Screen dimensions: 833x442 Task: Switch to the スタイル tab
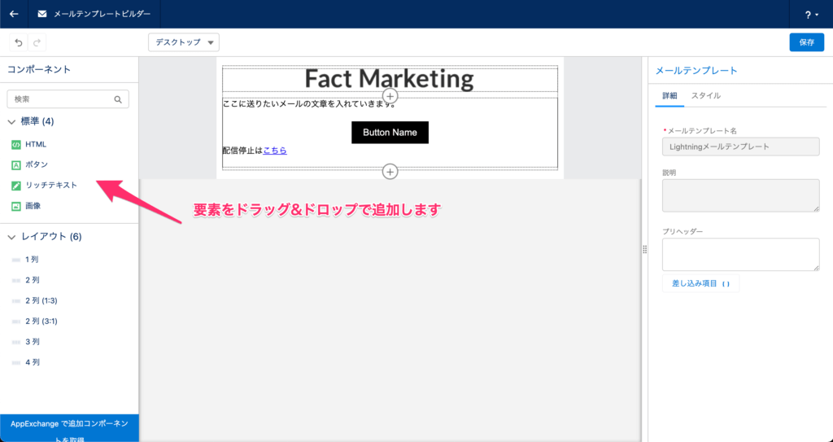point(705,96)
